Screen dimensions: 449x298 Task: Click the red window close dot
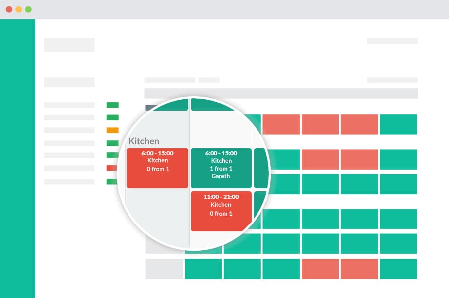click(9, 9)
